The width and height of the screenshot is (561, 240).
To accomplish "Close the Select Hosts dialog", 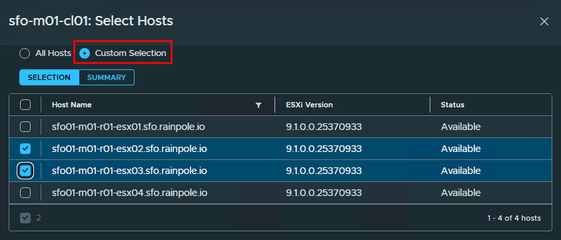I will [x=544, y=21].
